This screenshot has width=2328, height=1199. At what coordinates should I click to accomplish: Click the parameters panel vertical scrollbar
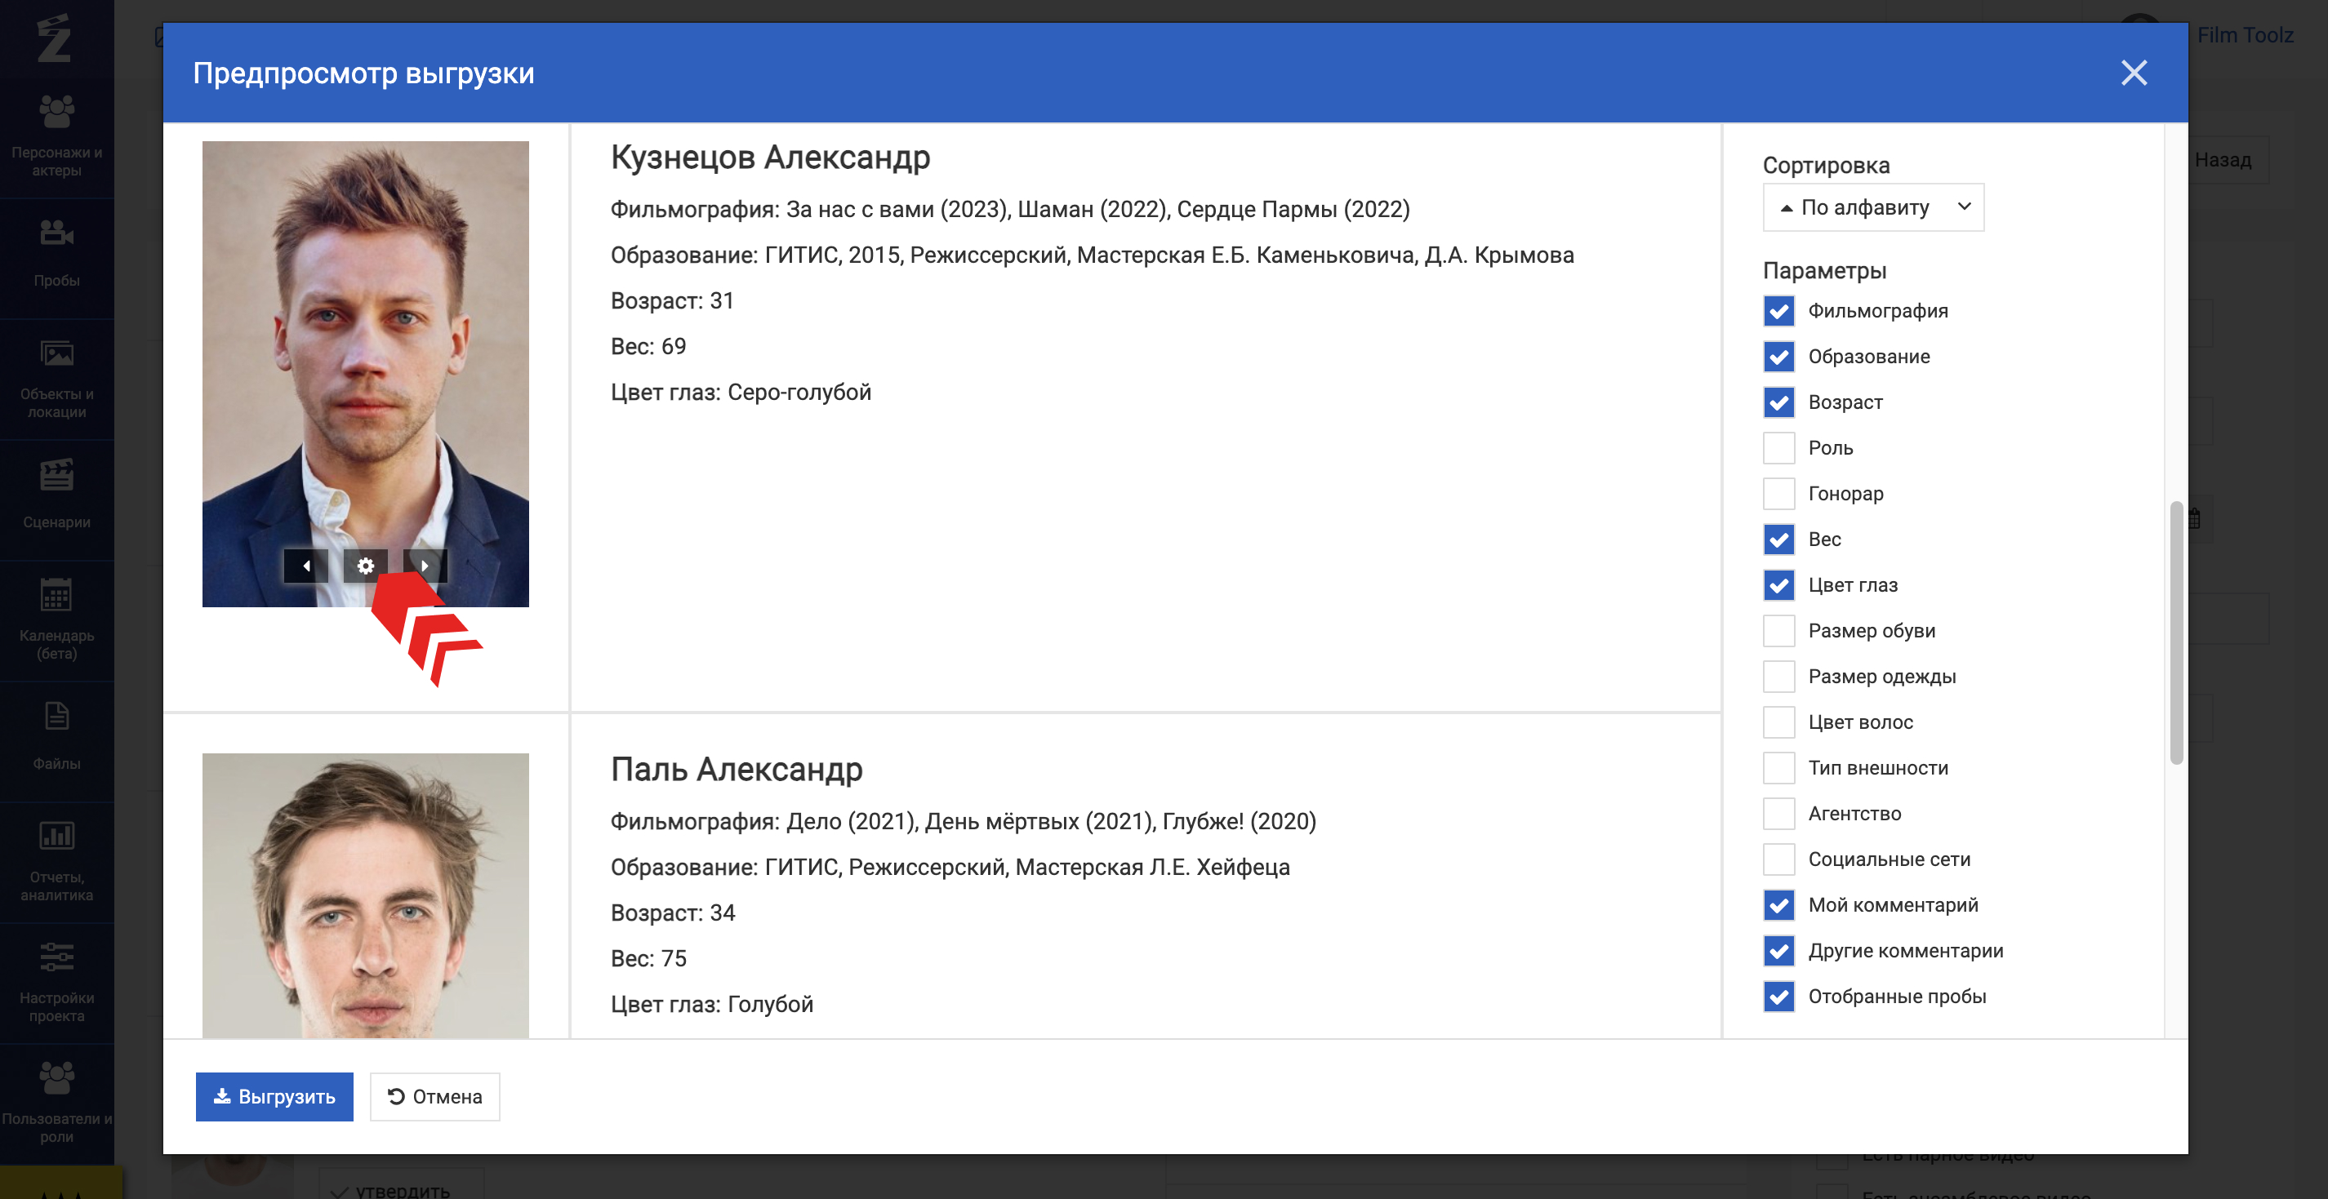2176,633
